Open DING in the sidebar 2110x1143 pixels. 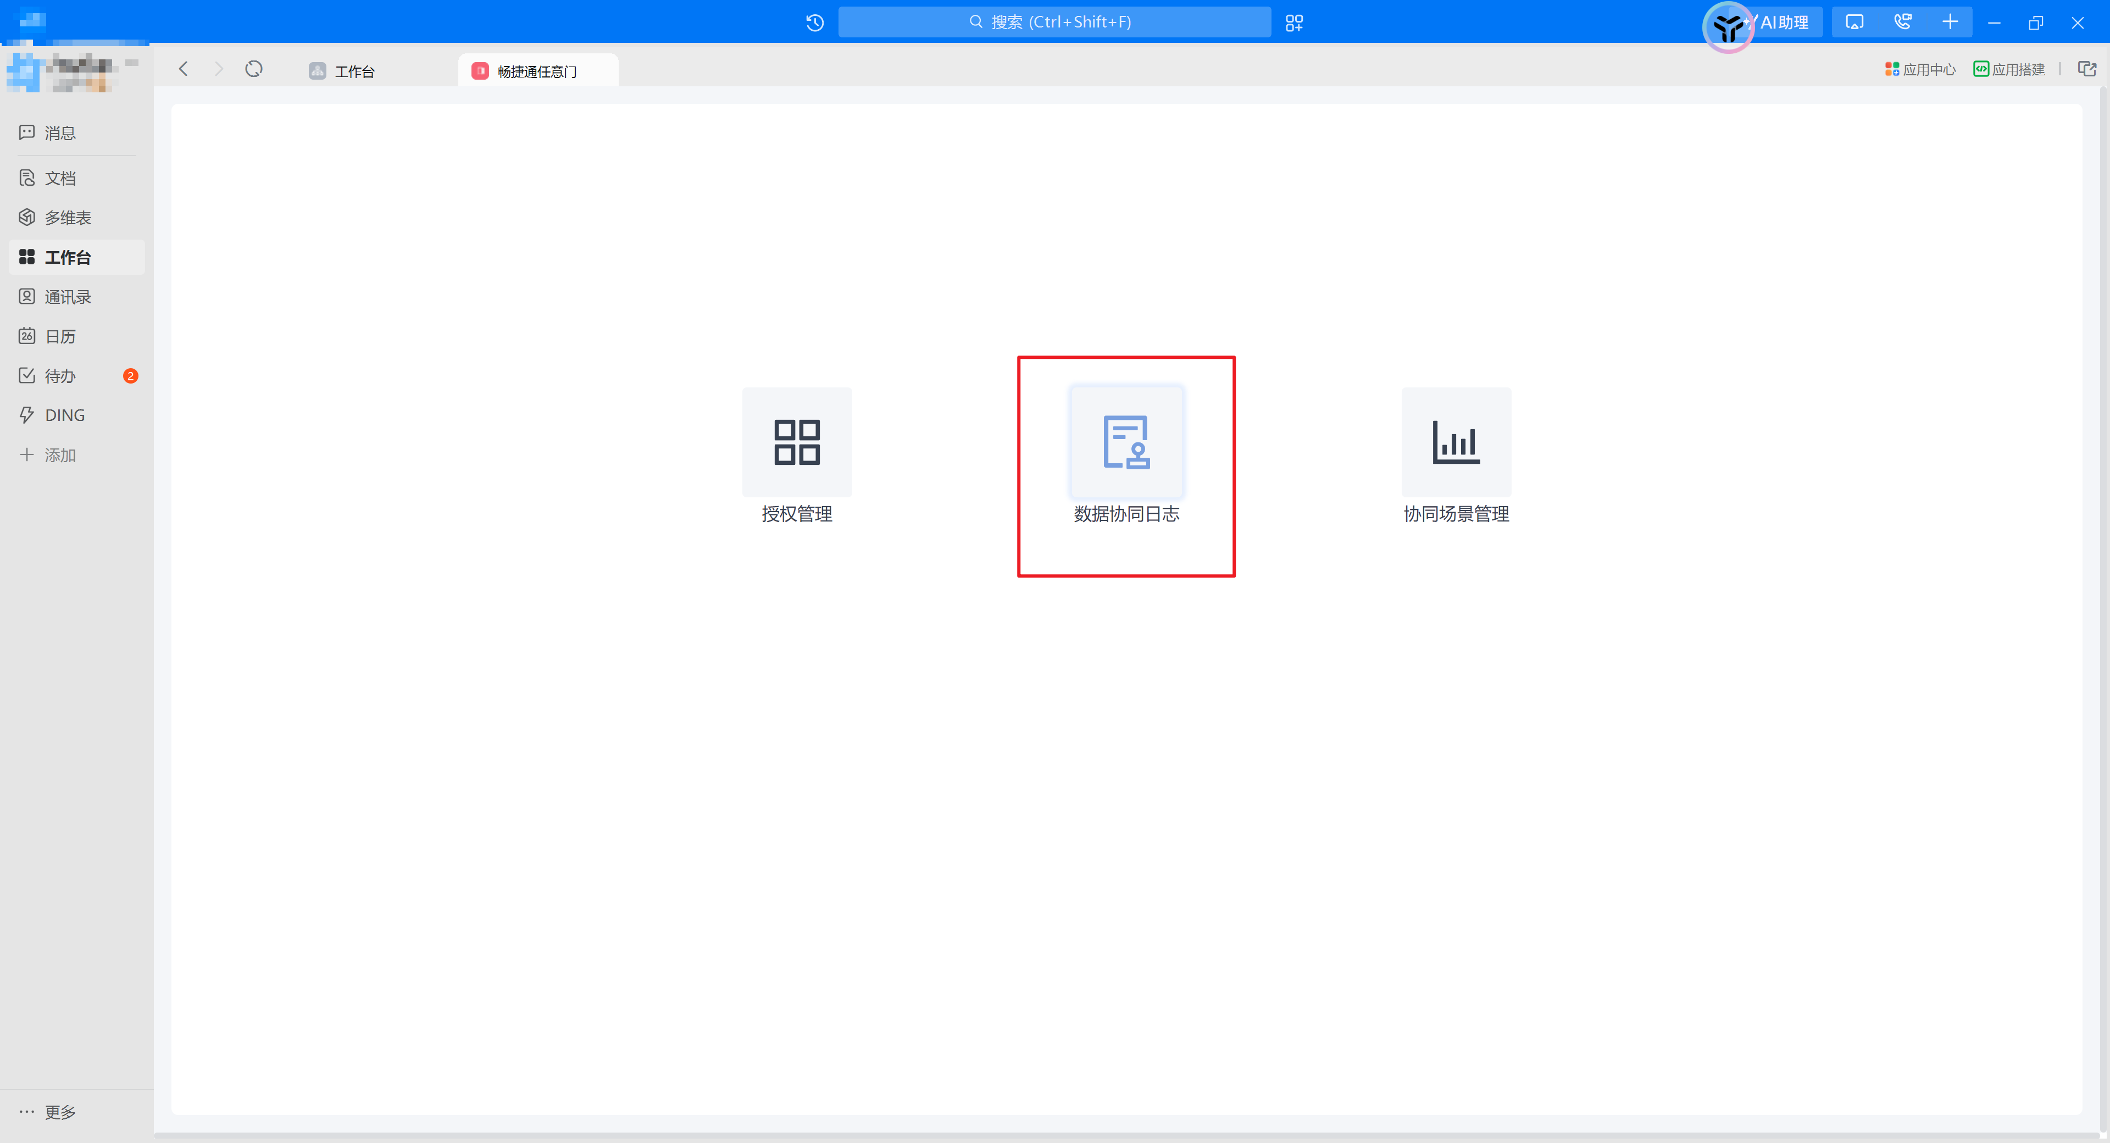click(76, 415)
